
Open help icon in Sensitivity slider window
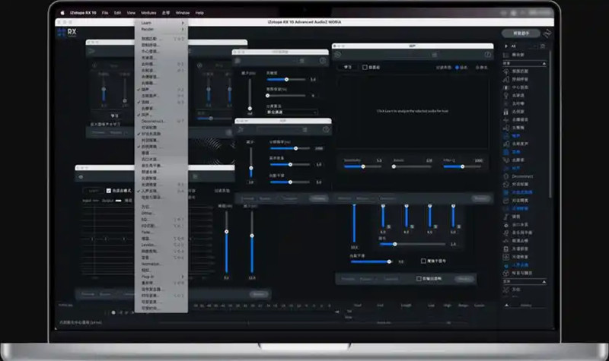[x=487, y=55]
